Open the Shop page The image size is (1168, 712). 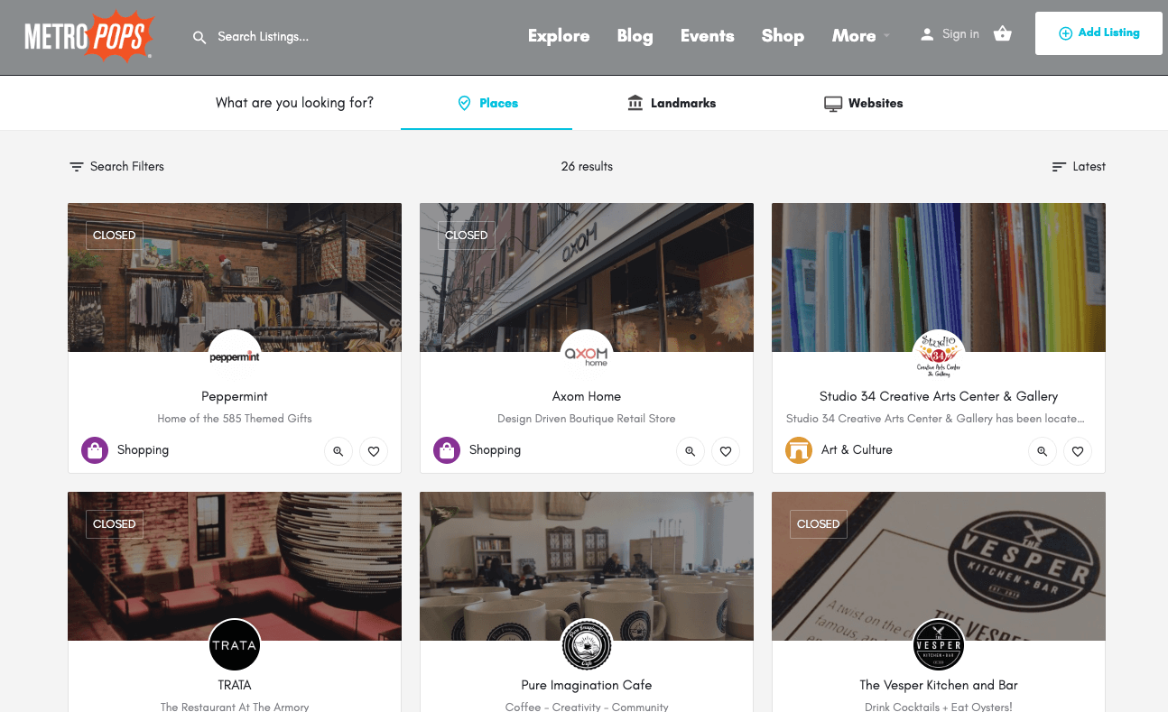pos(783,36)
